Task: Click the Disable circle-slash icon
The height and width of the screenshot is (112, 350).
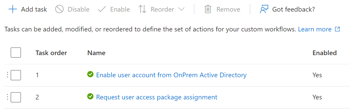Action: [x=60, y=10]
